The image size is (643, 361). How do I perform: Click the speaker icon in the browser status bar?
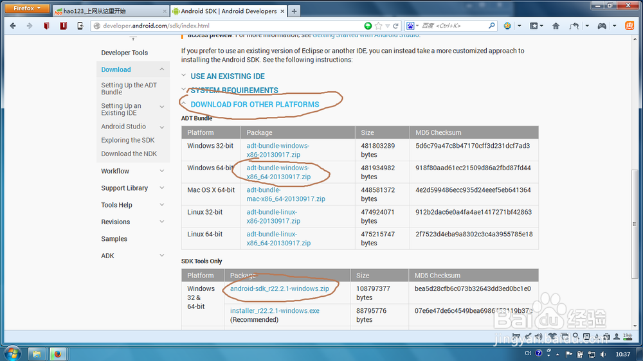pyautogui.click(x=538, y=337)
